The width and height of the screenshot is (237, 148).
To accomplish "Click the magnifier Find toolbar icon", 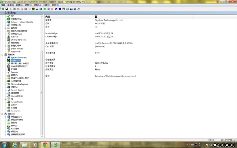I will (30, 9).
